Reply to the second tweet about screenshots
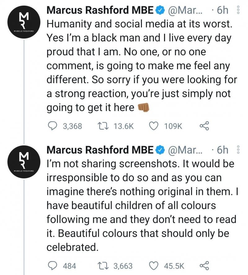 pyautogui.click(x=53, y=266)
